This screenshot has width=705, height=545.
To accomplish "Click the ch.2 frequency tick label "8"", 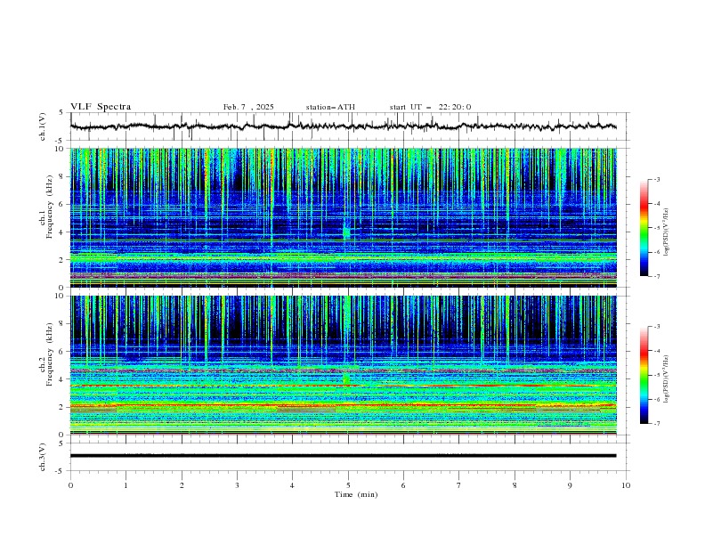I will 62,324.
